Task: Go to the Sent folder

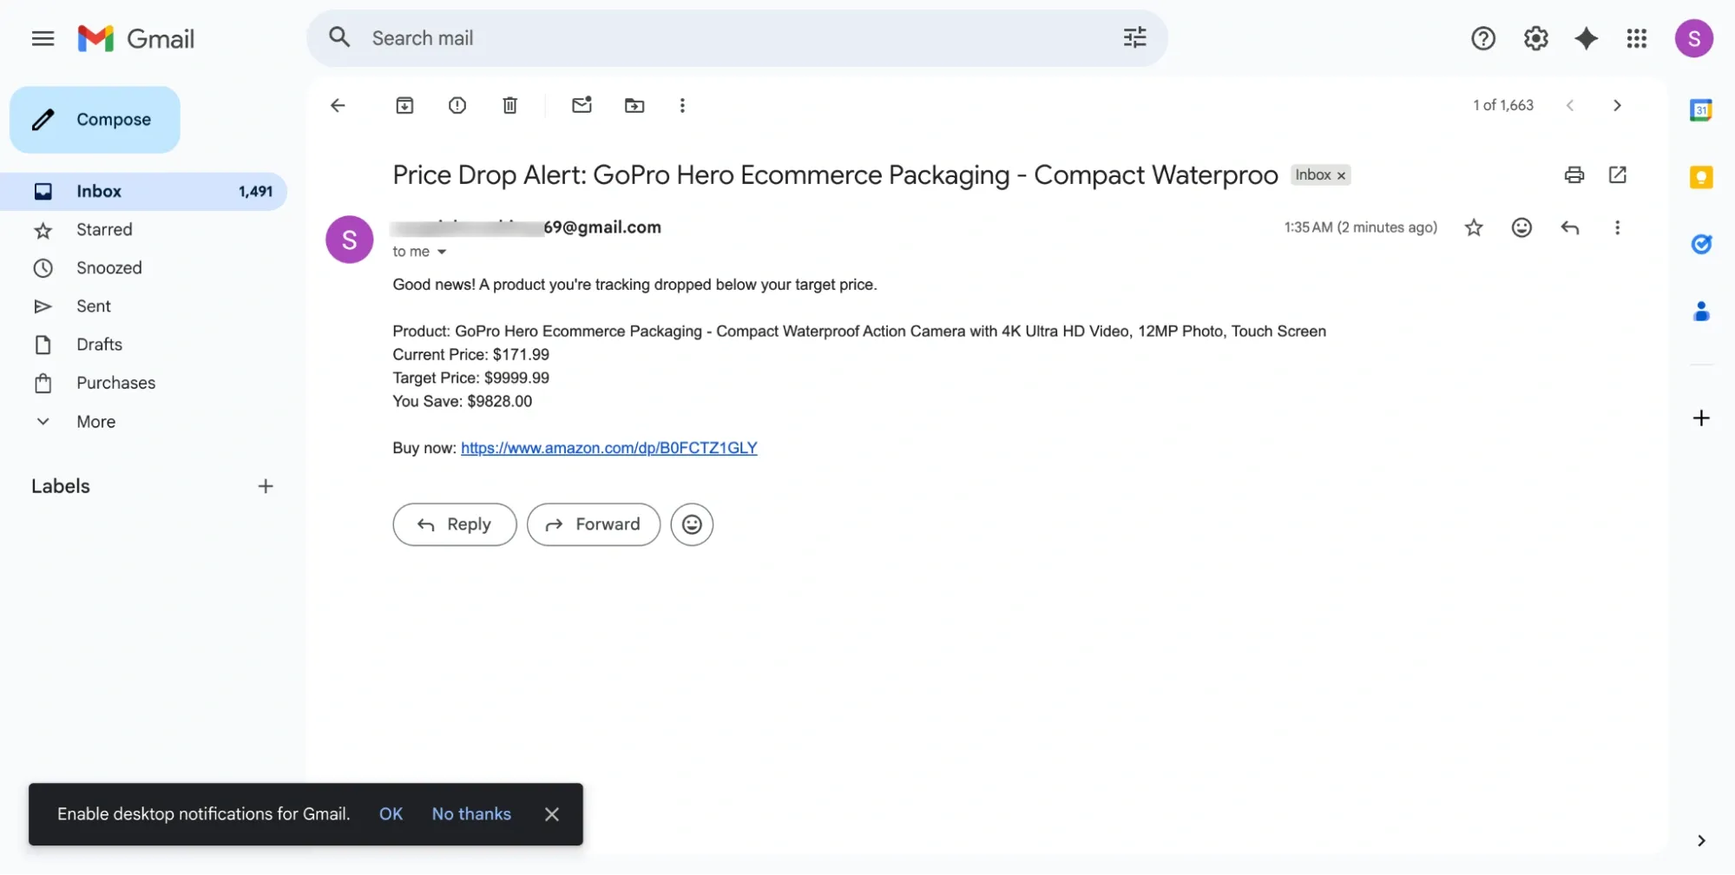Action: pos(93,306)
